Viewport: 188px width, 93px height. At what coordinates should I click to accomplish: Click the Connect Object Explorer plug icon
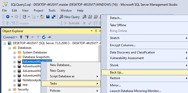pos(21,37)
